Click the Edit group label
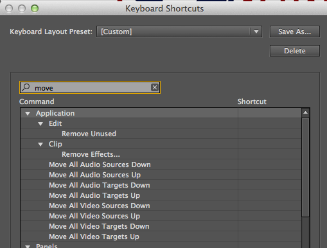Screen dimensions: 327x248 point(55,123)
